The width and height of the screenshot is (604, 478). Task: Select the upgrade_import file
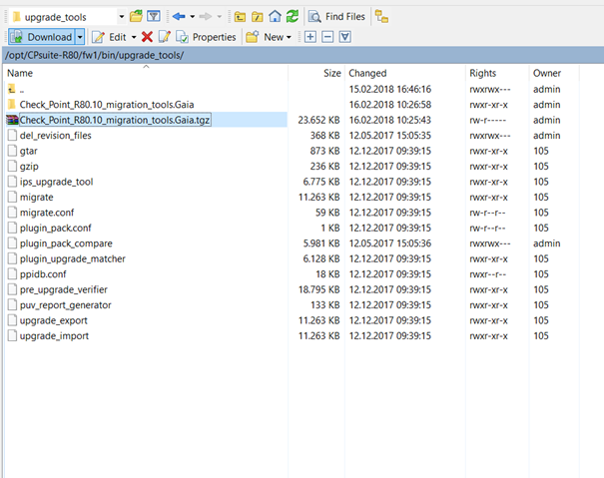point(54,336)
